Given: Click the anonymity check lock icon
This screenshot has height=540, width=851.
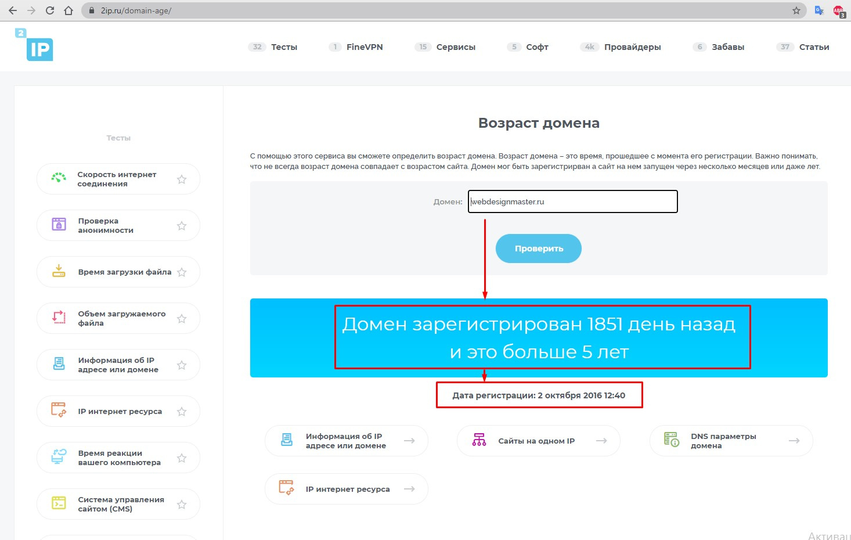Looking at the screenshot, I should 59,225.
